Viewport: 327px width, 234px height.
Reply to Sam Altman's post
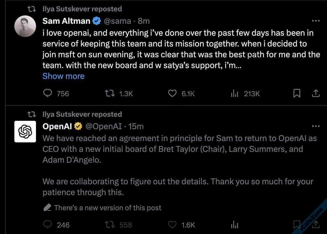[x=48, y=94]
